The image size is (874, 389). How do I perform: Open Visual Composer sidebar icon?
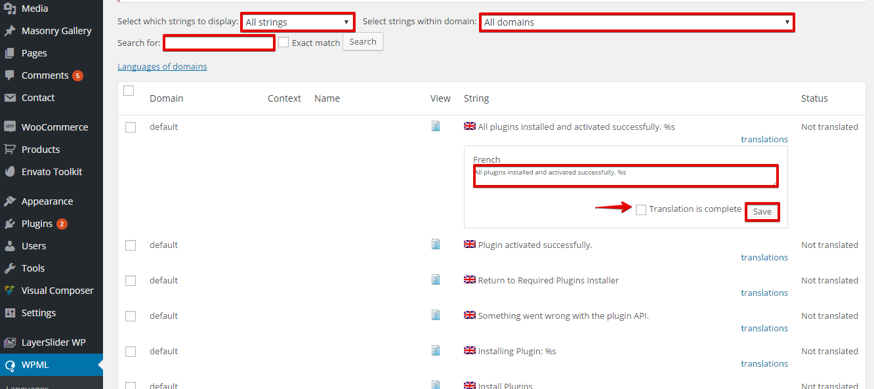tap(10, 290)
